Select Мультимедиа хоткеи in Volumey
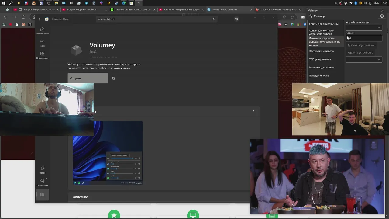This screenshot has width=389, height=219. [x=325, y=68]
